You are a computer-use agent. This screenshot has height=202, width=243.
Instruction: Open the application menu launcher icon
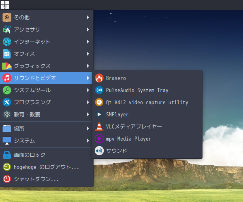(5, 4)
